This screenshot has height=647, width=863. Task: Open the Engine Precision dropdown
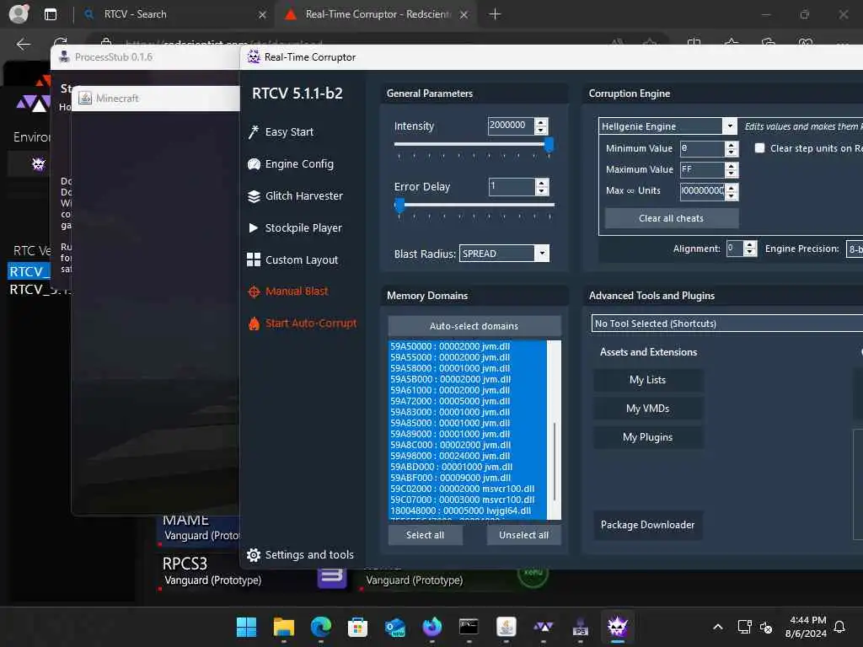[855, 249]
